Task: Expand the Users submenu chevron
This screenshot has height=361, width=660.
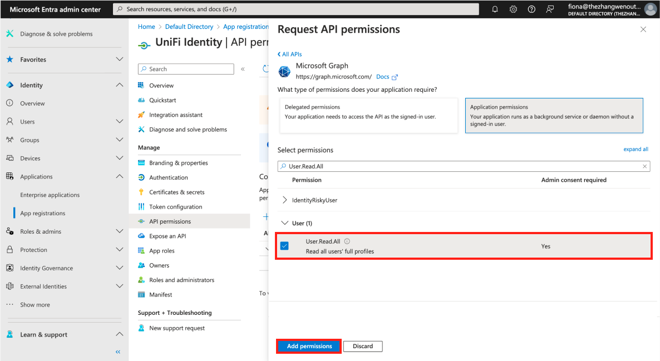Action: [120, 122]
